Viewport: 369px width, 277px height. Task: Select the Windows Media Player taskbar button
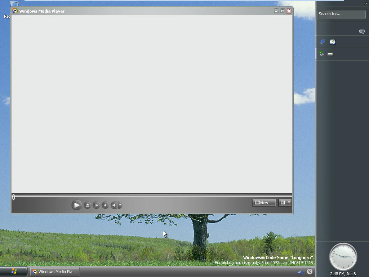click(x=55, y=272)
